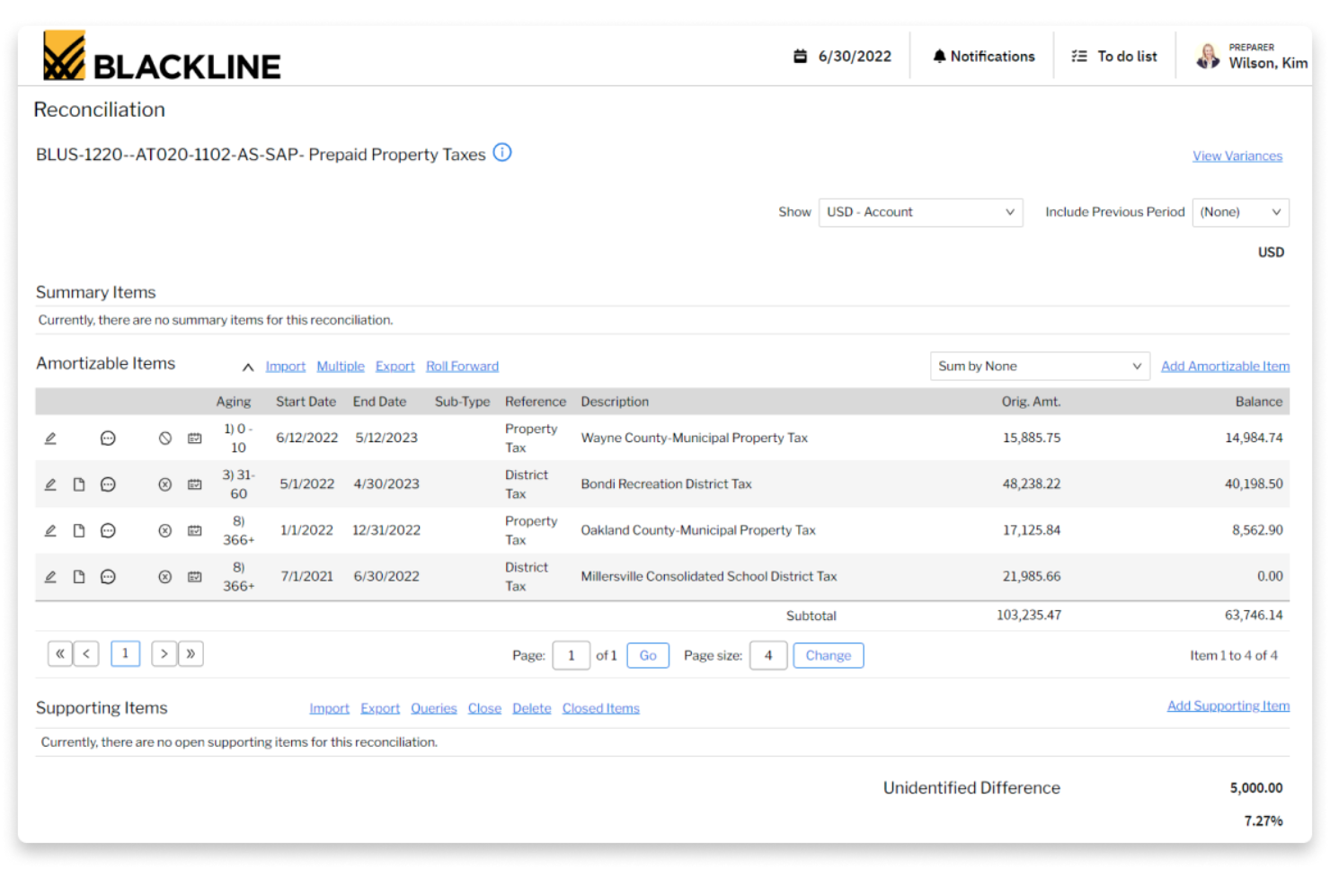The height and width of the screenshot is (887, 1330).
Task: Open the Show USD - Account dropdown
Action: point(920,212)
